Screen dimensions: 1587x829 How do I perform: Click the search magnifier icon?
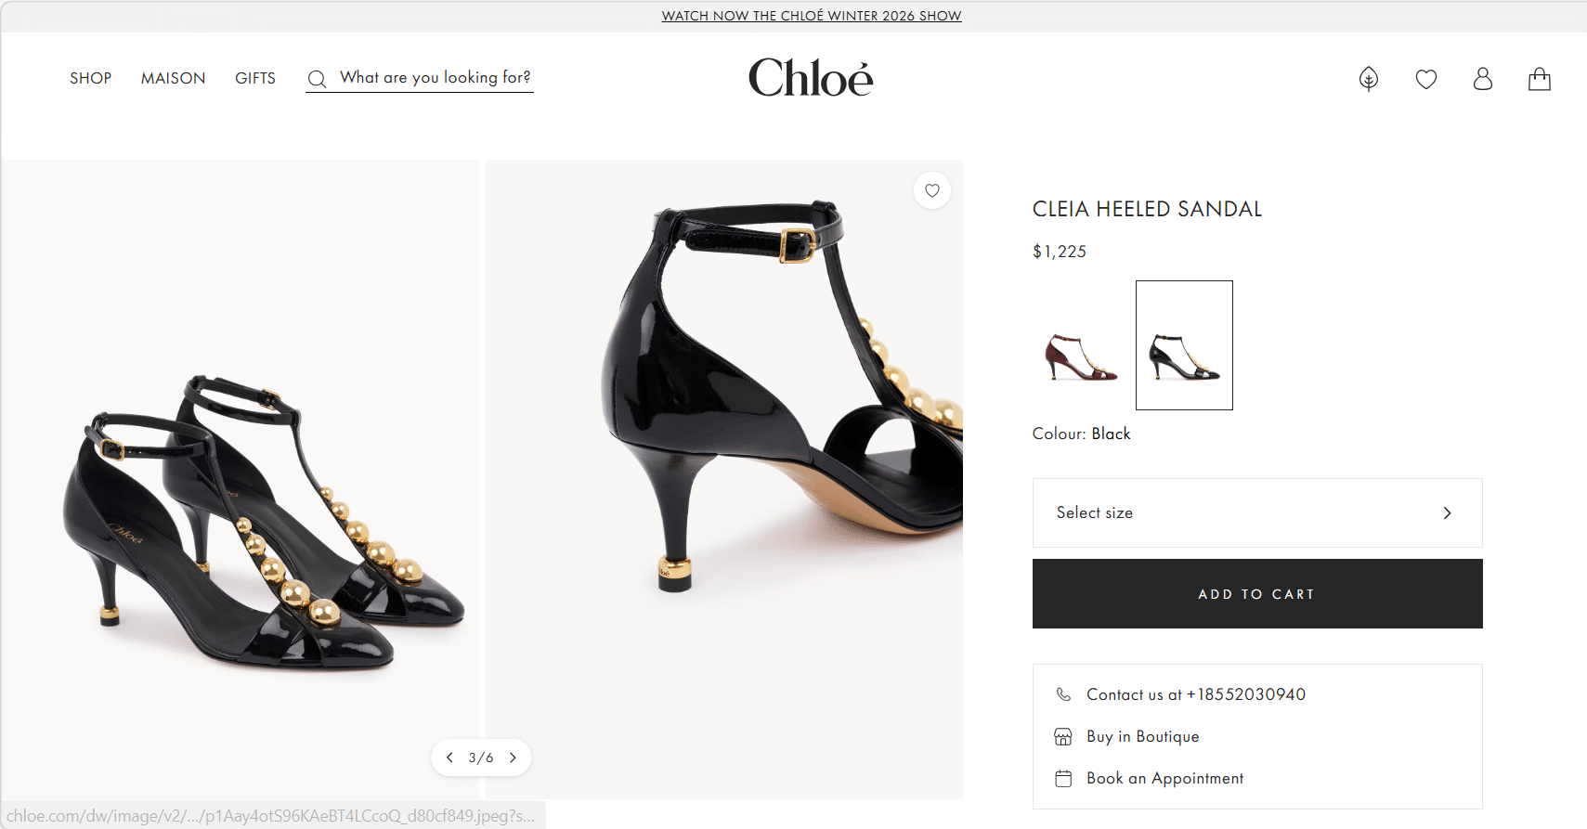(x=317, y=79)
